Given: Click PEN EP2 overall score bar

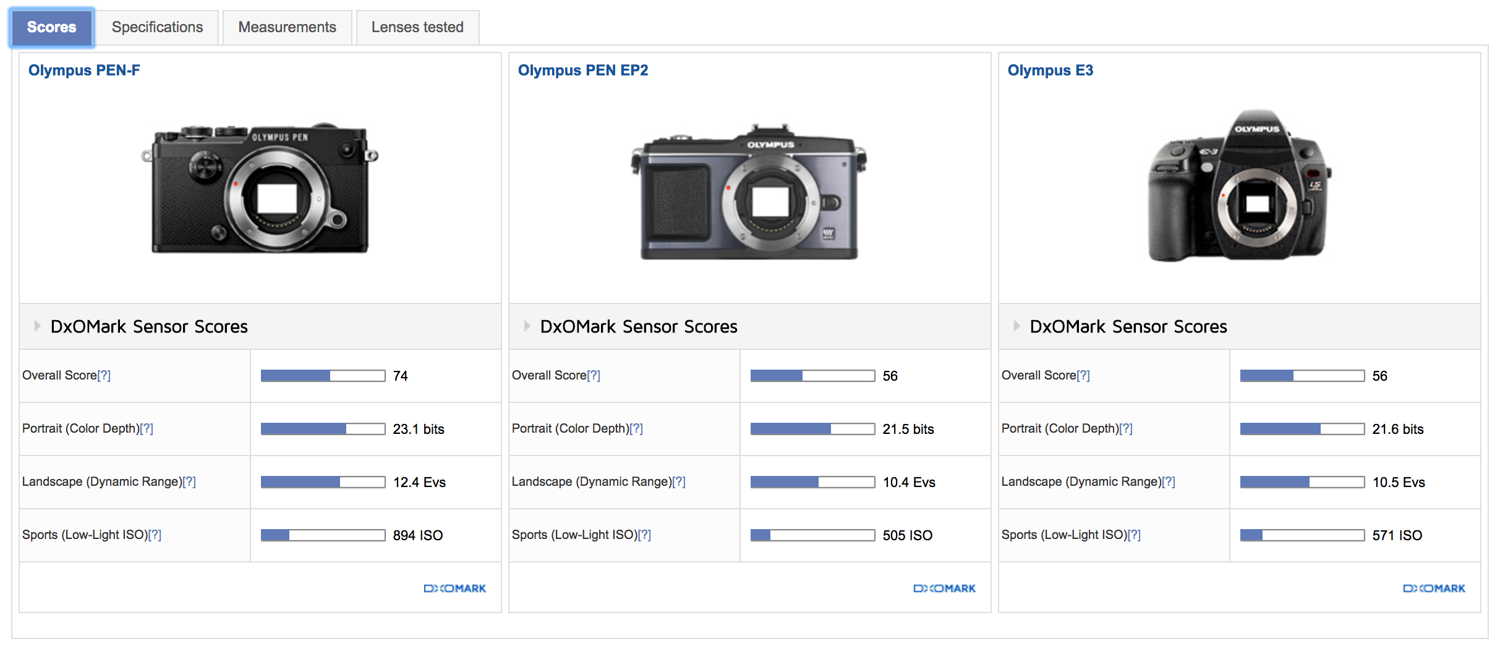Looking at the screenshot, I should point(813,376).
